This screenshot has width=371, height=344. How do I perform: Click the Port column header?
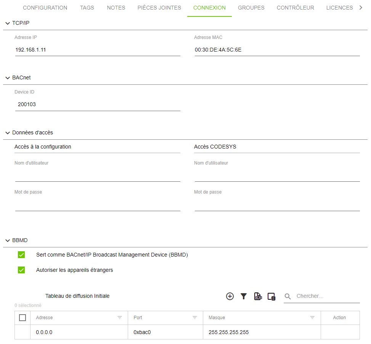pos(165,318)
